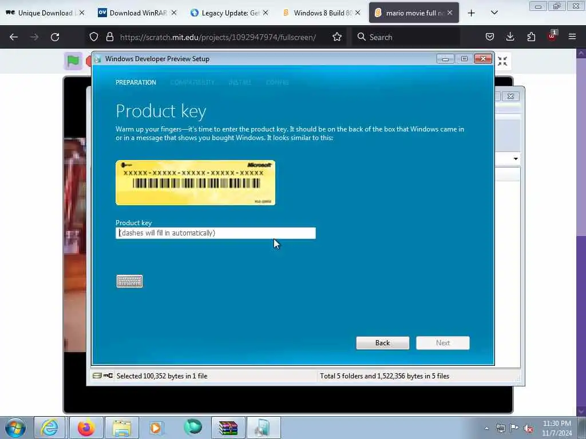Go forward in browser history
Image resolution: width=586 pixels, height=439 pixels.
[34, 37]
